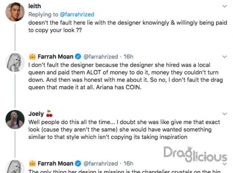Expand chevron menu on Joely's tweet
The height and width of the screenshot is (173, 233).
coord(225,114)
